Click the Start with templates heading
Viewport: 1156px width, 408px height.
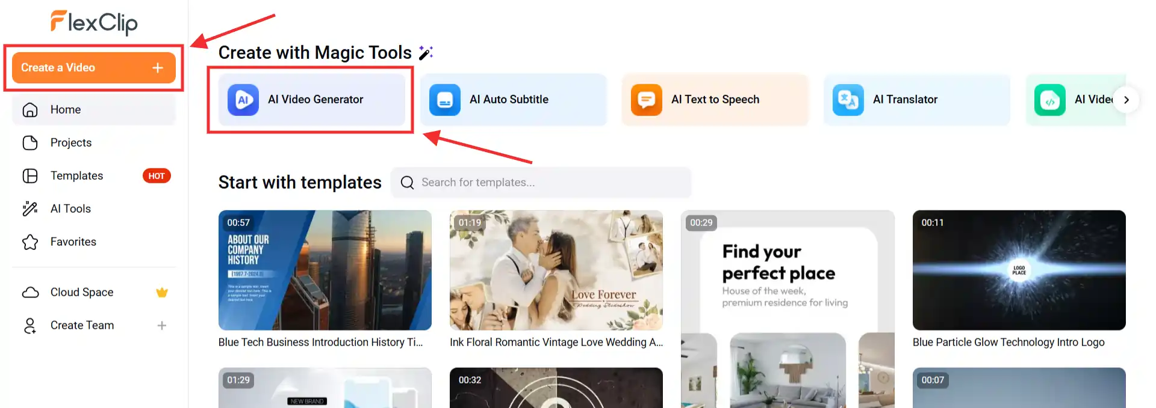coord(300,183)
